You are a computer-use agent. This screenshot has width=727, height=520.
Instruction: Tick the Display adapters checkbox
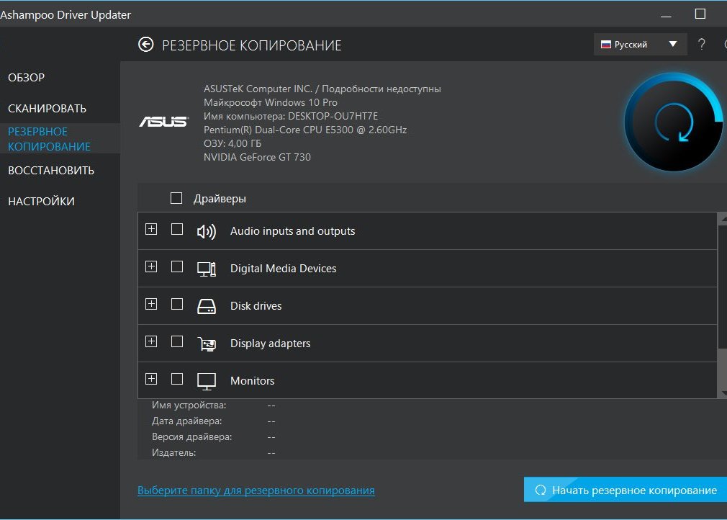pyautogui.click(x=176, y=342)
